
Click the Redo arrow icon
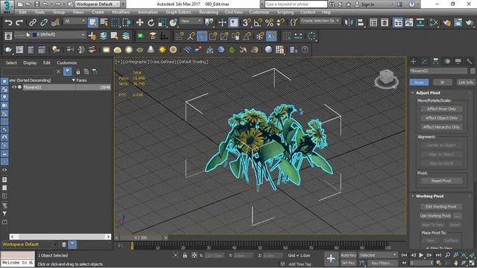pos(19,22)
